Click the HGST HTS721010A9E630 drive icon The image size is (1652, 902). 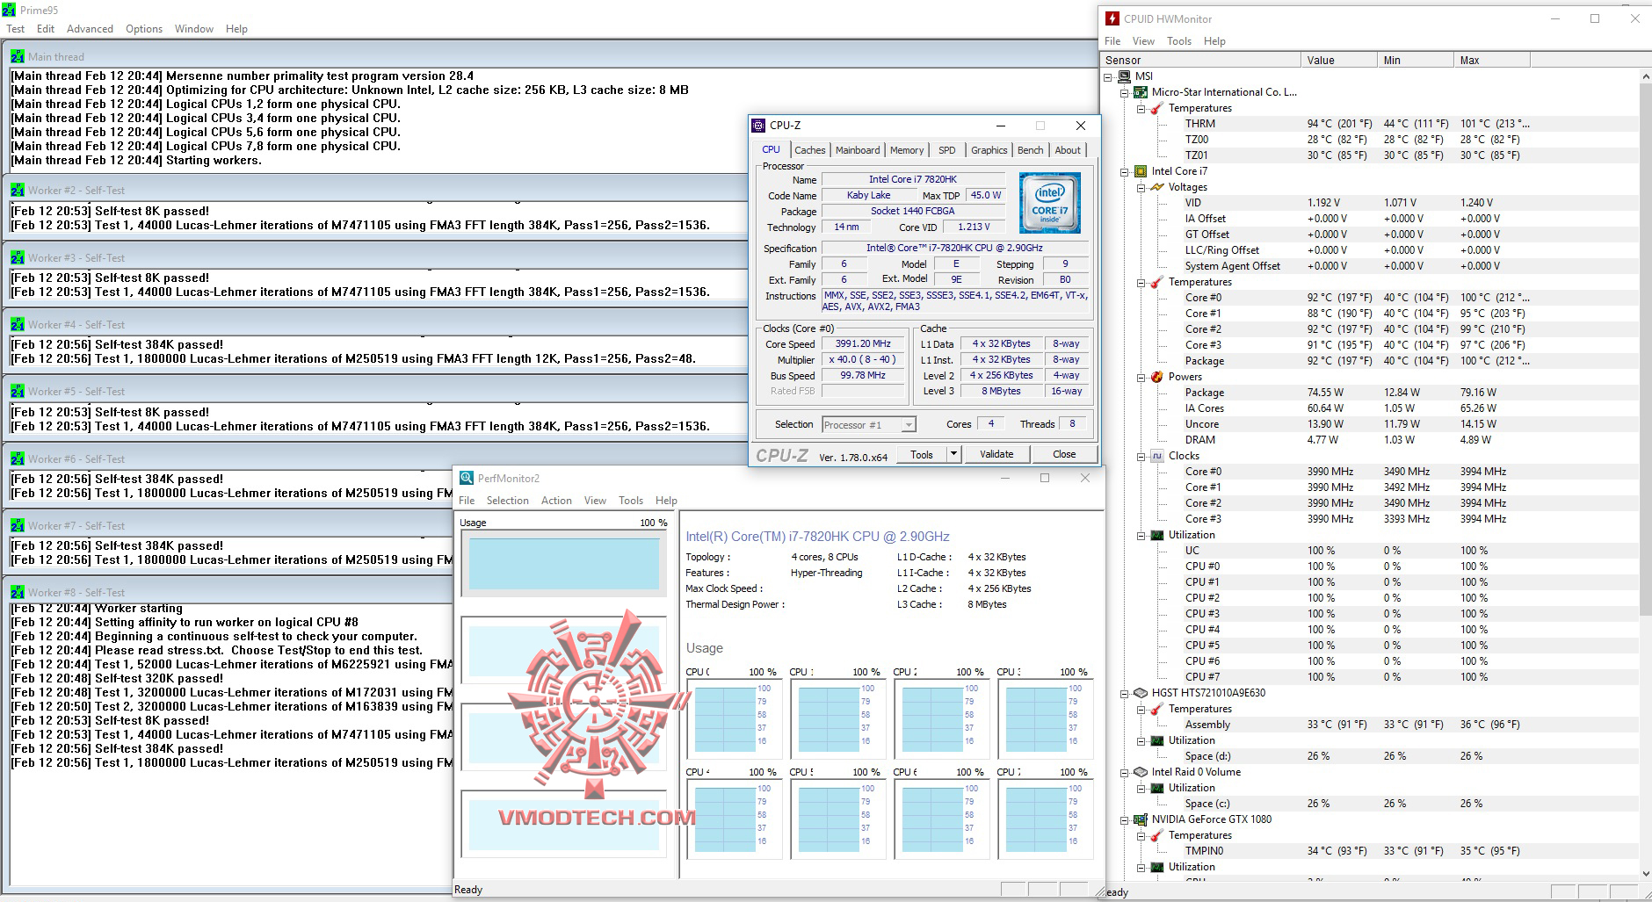pyautogui.click(x=1141, y=693)
